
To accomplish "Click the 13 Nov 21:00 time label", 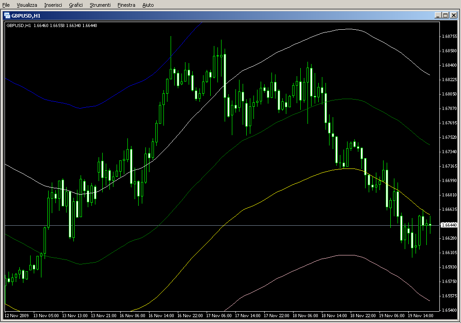I will coord(104,316).
